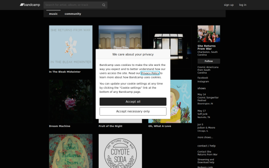
Task: Click the She Returns From War band photo
Action: pyautogui.click(x=208, y=34)
